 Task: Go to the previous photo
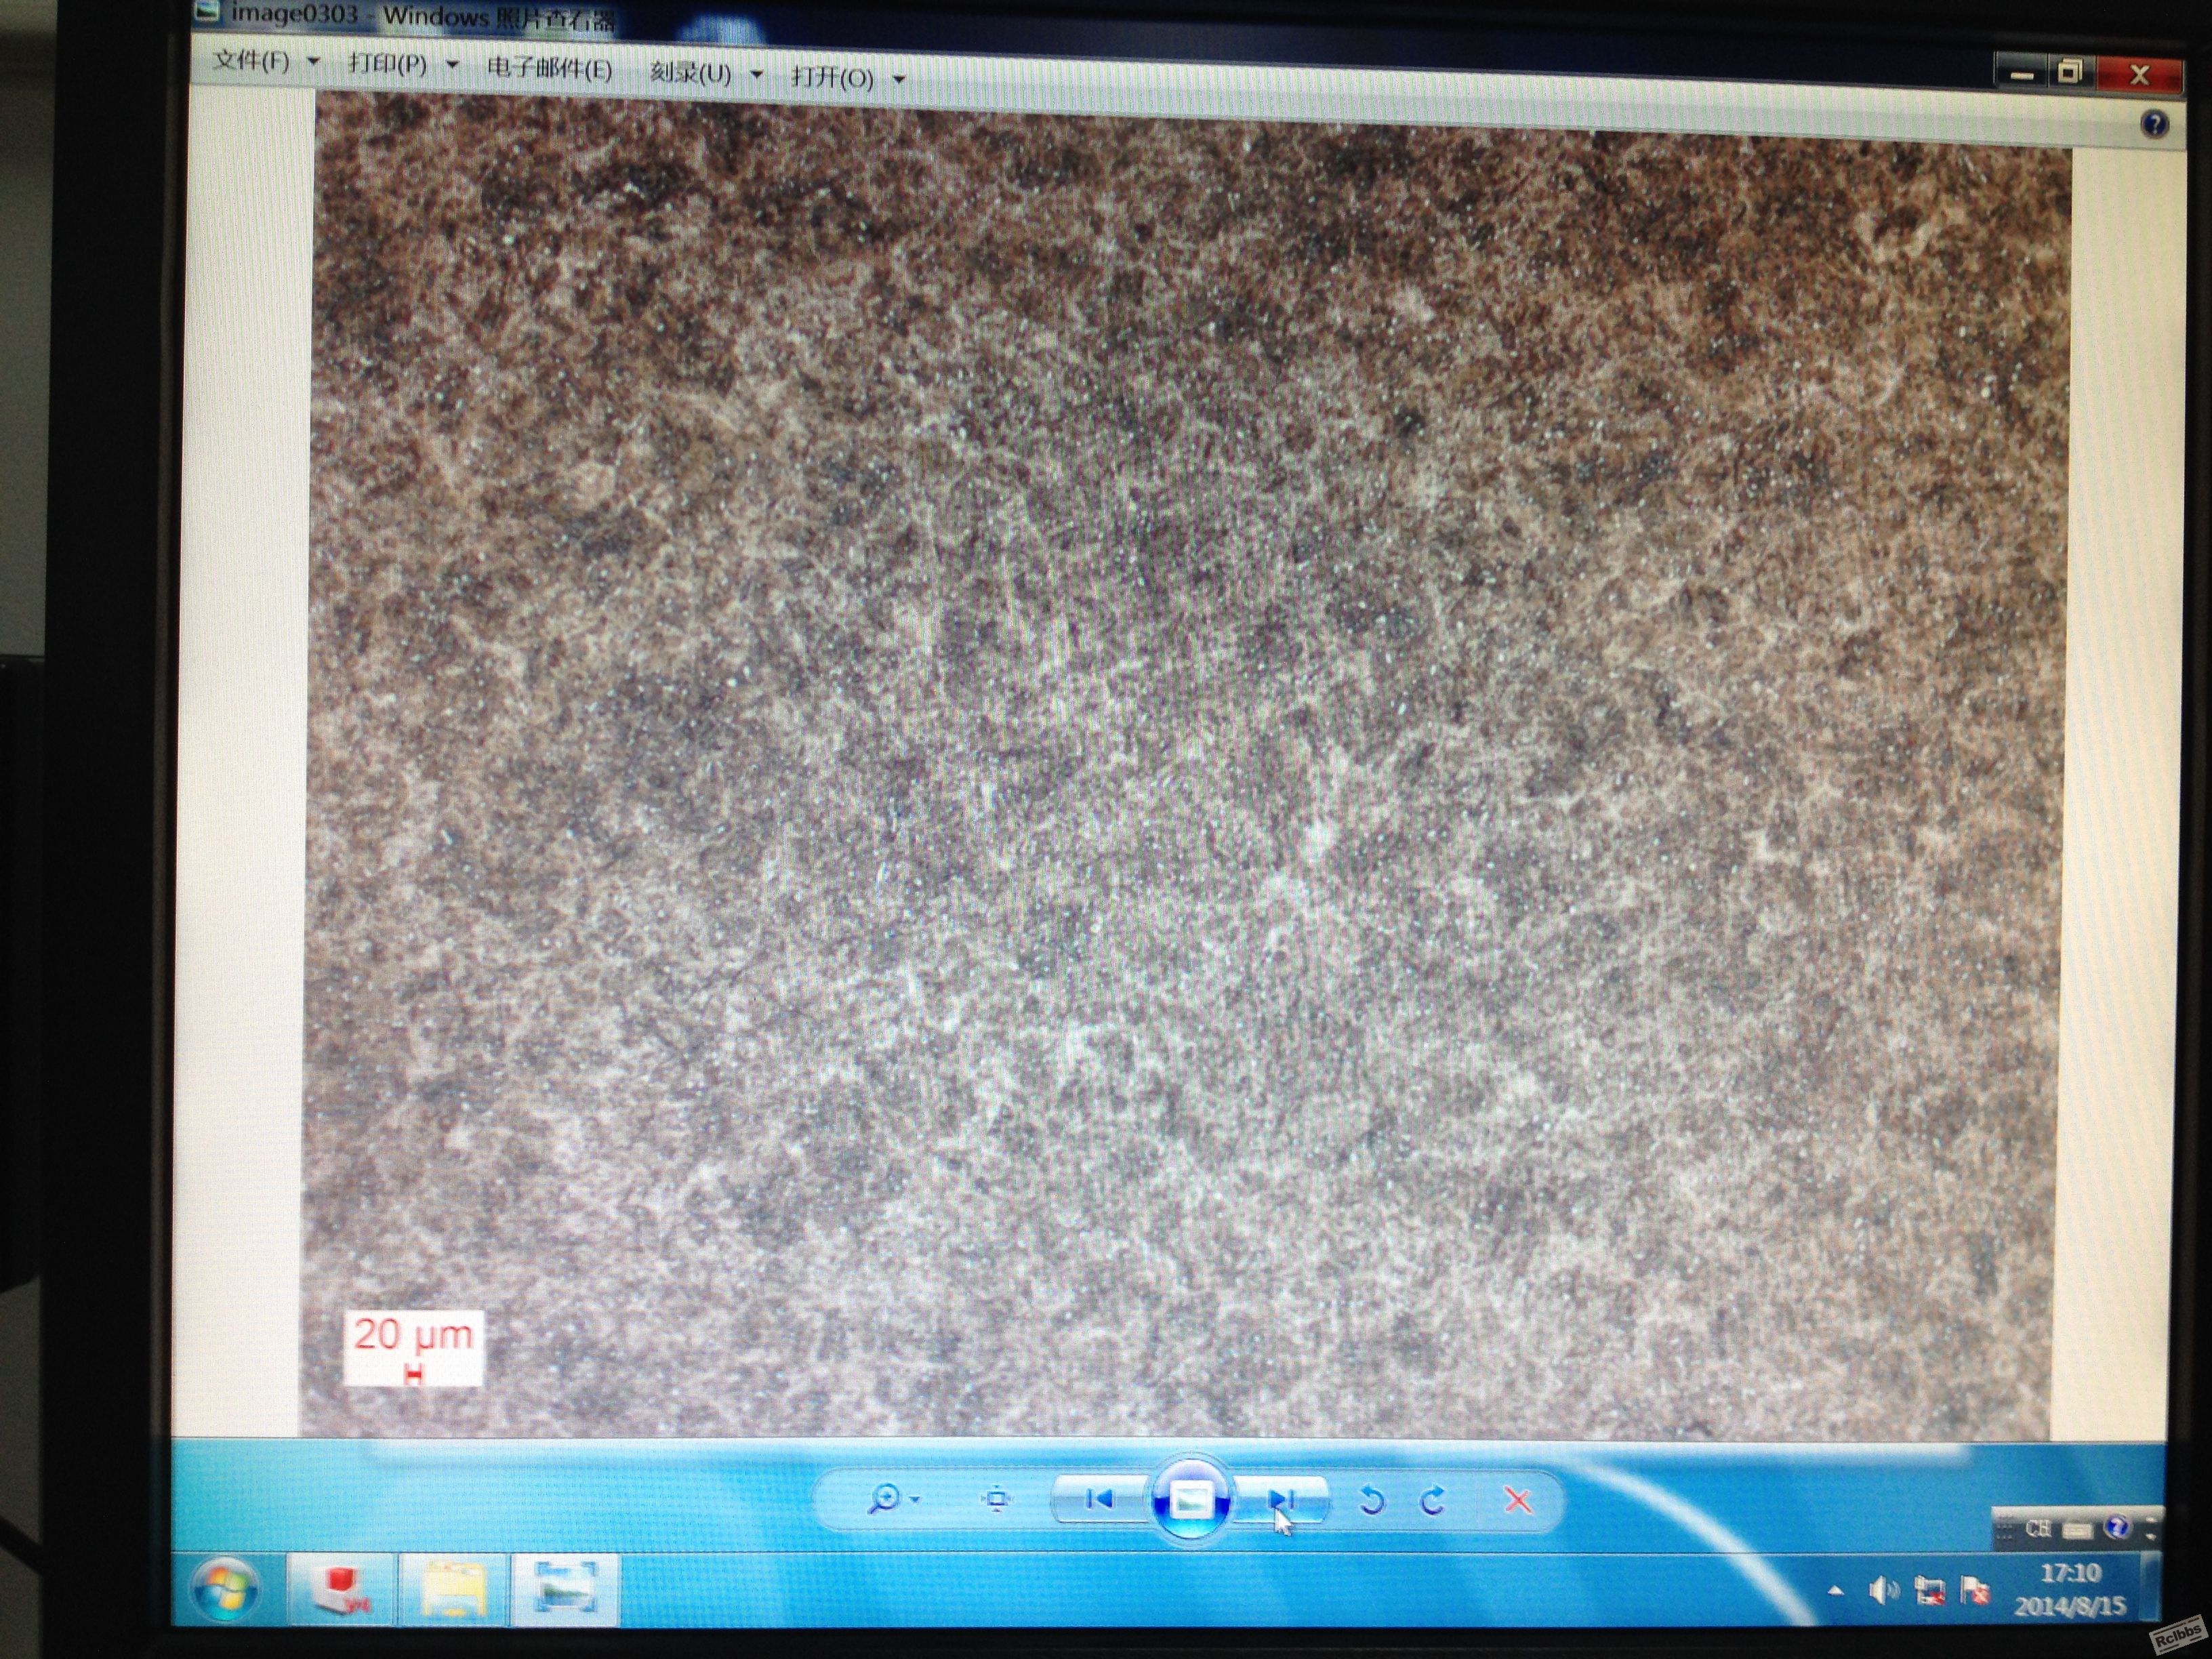(x=1099, y=1498)
